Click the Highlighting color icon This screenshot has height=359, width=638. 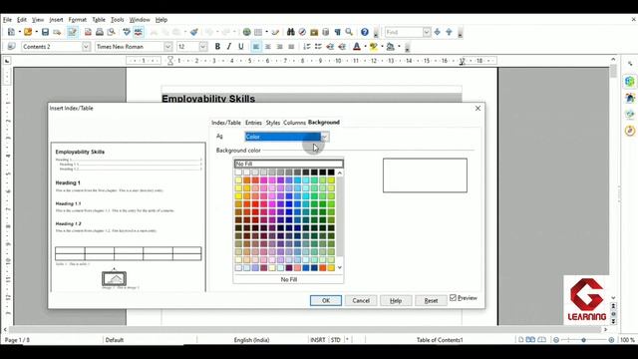click(373, 47)
